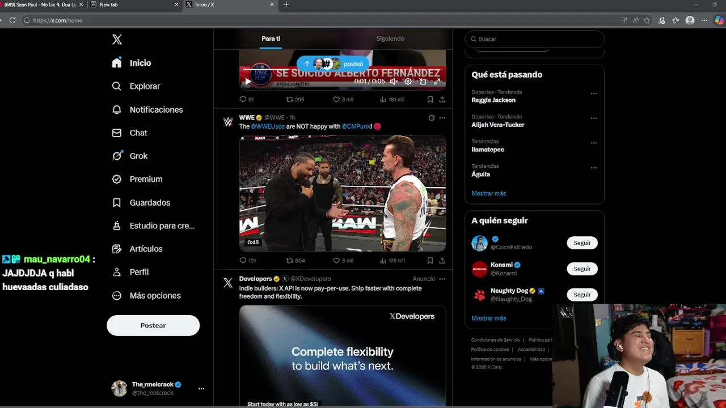
Task: Follow Naughty Dog with Seguir
Action: click(x=582, y=295)
